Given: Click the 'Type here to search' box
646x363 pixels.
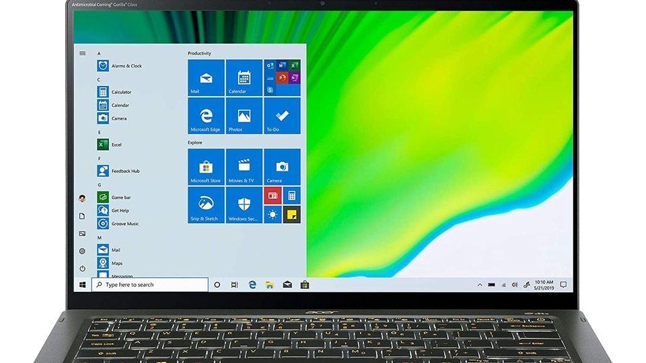Looking at the screenshot, I should click(150, 285).
